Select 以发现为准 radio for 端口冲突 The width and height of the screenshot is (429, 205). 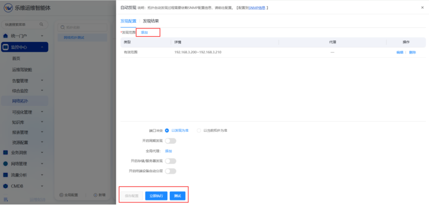click(167, 131)
